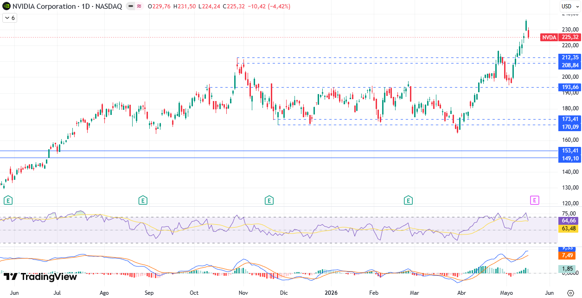Viewport: 582px width, 298px height.
Task: Click the 160,00 price scale tick
Action: coord(569,140)
